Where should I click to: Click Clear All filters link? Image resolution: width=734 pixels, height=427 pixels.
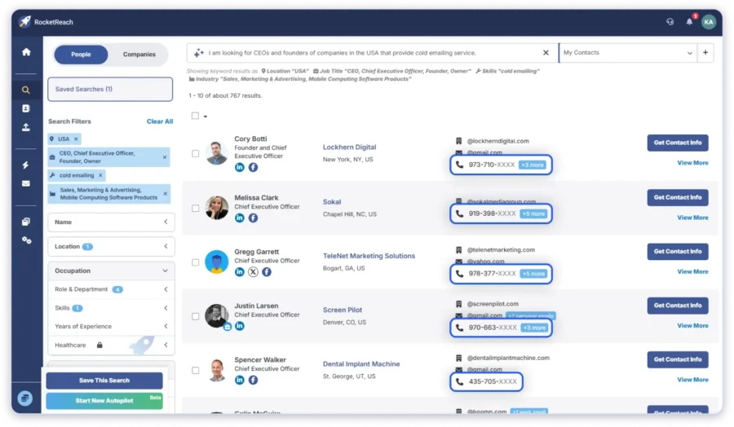point(160,121)
